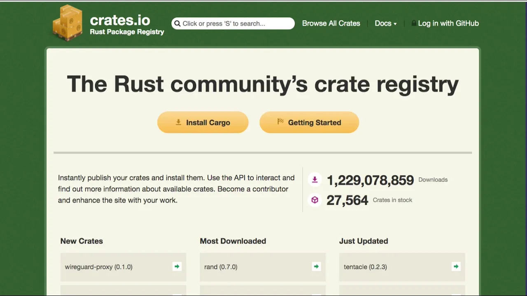Click the Rust Package Registry subtitle
Viewport: 527px width, 296px height.
coord(127,32)
